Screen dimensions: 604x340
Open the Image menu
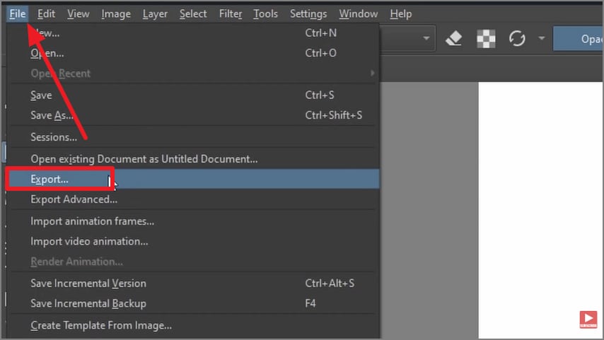click(116, 14)
